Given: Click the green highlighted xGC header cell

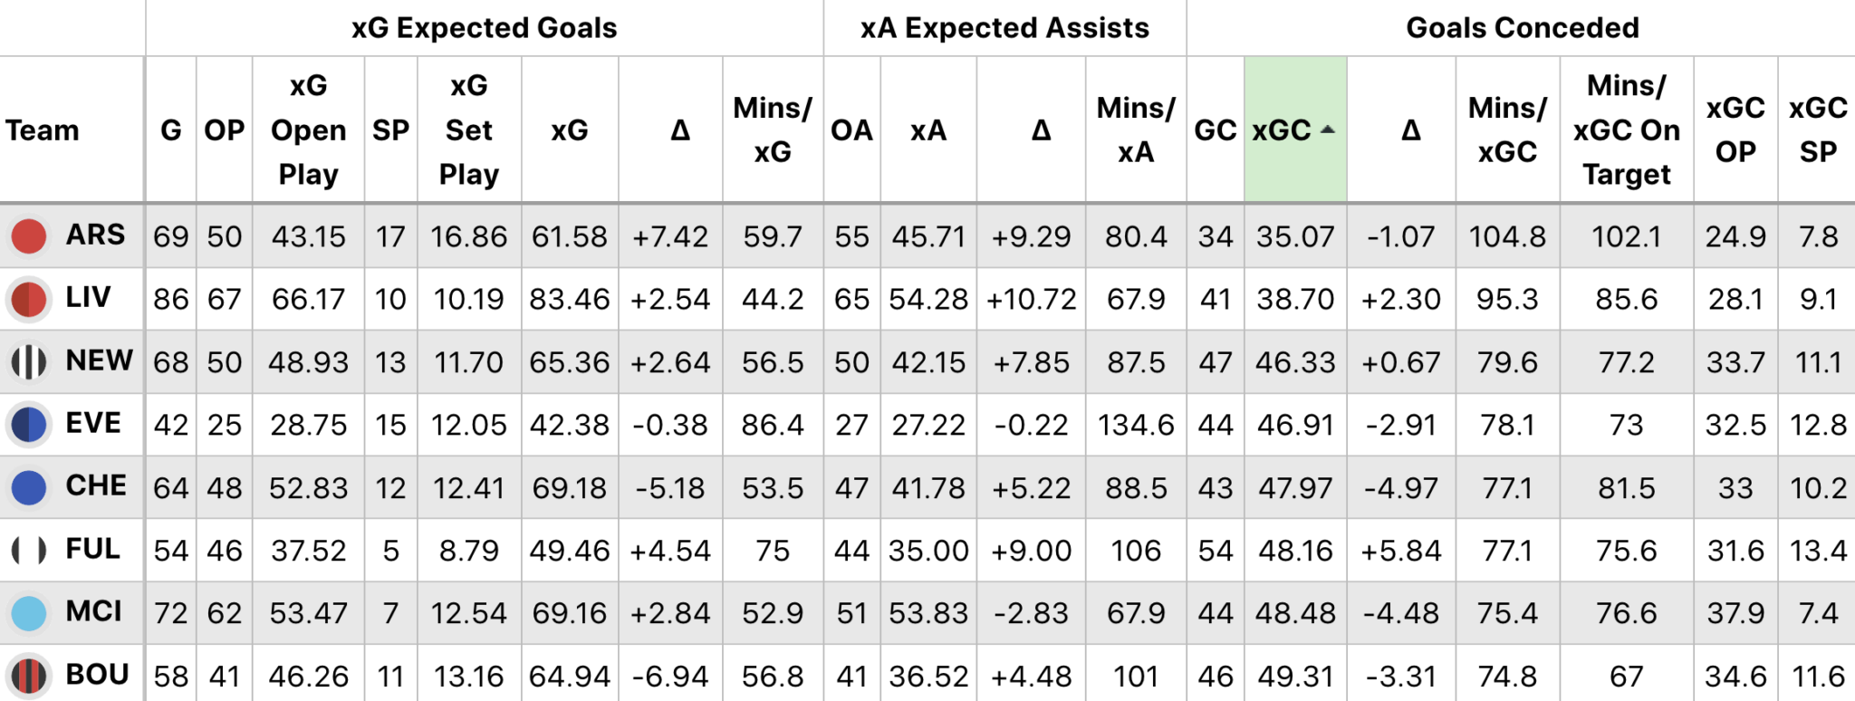Looking at the screenshot, I should pos(1283,130).
